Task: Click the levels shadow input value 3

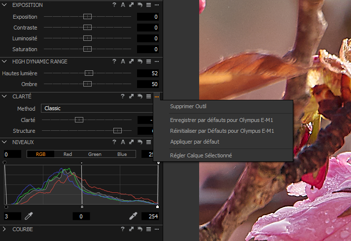Action: [x=12, y=216]
